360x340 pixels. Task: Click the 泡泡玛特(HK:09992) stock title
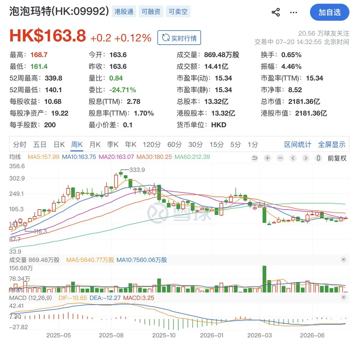tap(59, 11)
